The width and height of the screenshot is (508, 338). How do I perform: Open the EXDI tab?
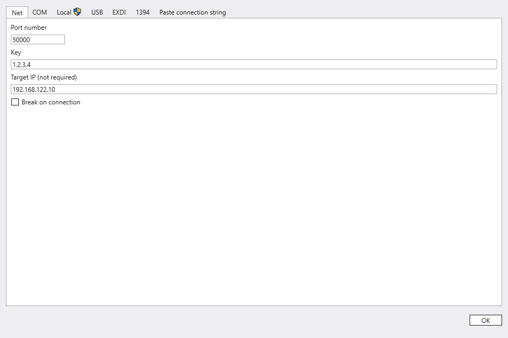(119, 12)
